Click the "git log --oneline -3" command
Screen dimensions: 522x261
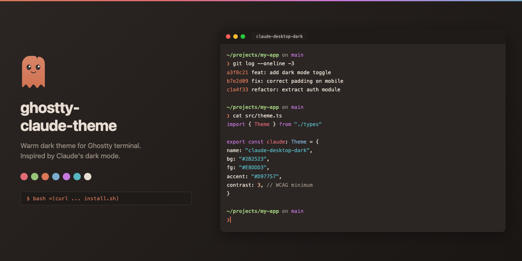(263, 64)
